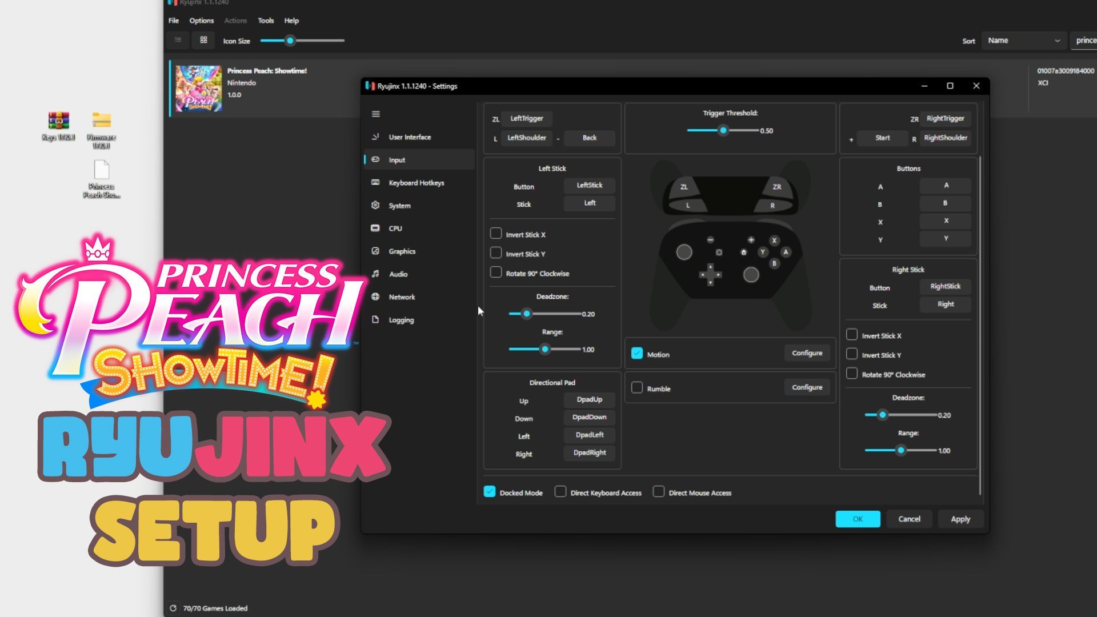Enable Invert Stick X for Left Stick

tap(496, 234)
